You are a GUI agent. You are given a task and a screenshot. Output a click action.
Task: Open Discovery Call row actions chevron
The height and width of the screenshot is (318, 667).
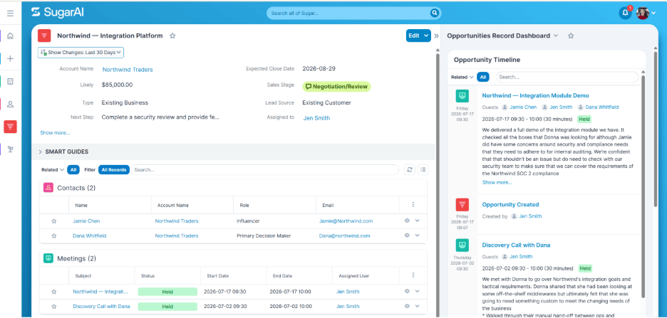418,306
